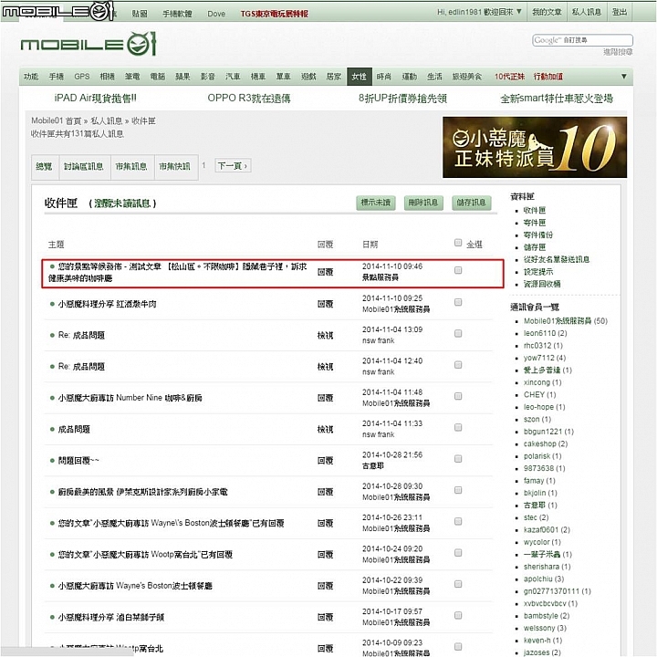Screen dimensions: 657x657
Task: Expand the arrow at the end of the category bar
Action: click(624, 77)
